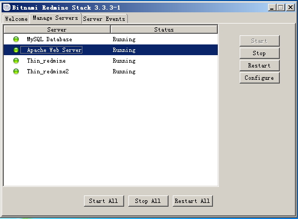Restart the selected Apache server
The width and height of the screenshot is (298, 219).
click(259, 65)
